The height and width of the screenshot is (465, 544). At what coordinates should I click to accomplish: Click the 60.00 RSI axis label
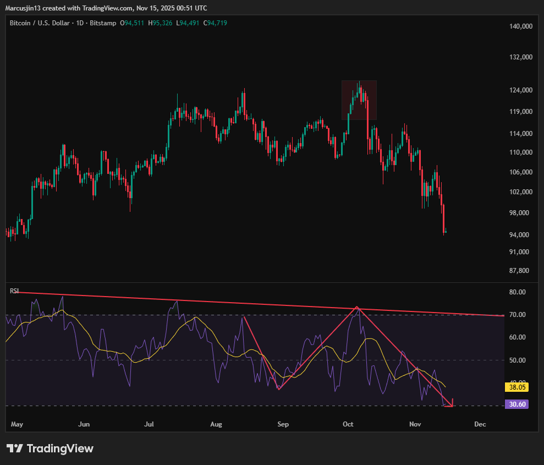517,337
